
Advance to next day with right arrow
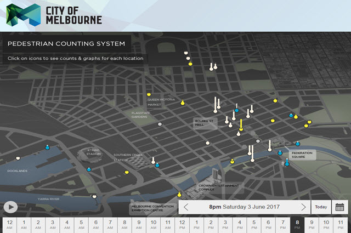pyautogui.click(x=303, y=207)
